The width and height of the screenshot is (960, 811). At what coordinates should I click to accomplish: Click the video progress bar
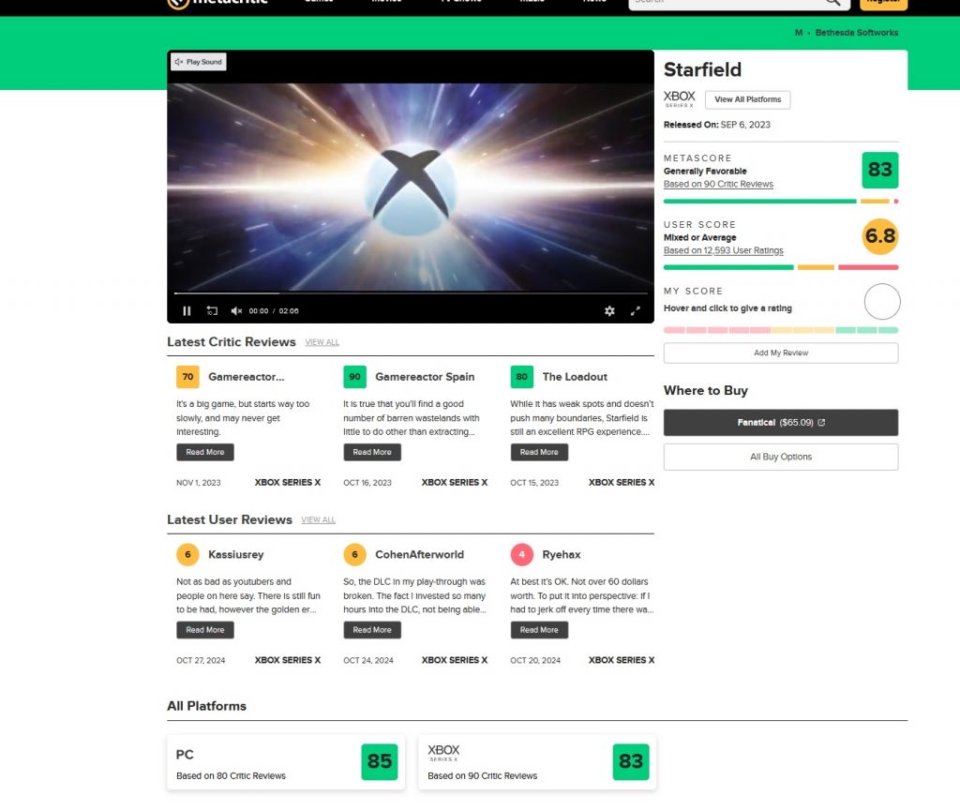pyautogui.click(x=410, y=293)
